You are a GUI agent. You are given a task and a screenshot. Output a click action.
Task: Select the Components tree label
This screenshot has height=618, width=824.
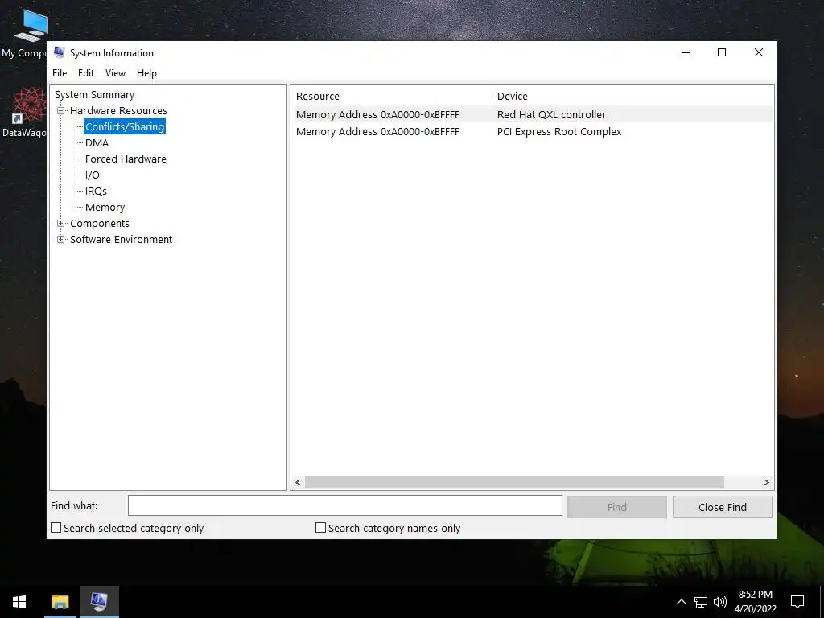99,224
